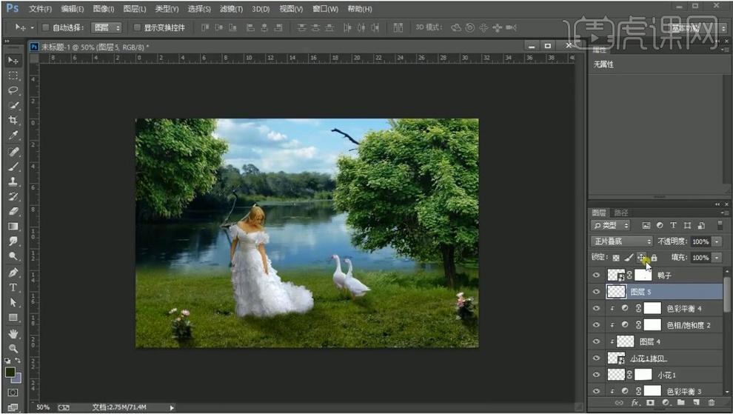Image resolution: width=733 pixels, height=414 pixels.
Task: Create a new layer with bottom icon
Action: [696, 402]
